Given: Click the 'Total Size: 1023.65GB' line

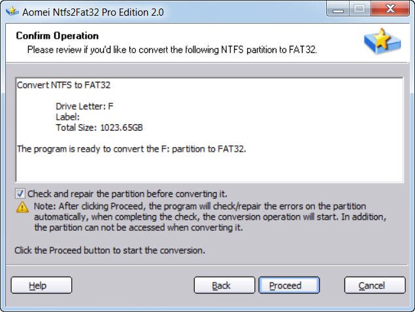Looking at the screenshot, I should [x=99, y=128].
